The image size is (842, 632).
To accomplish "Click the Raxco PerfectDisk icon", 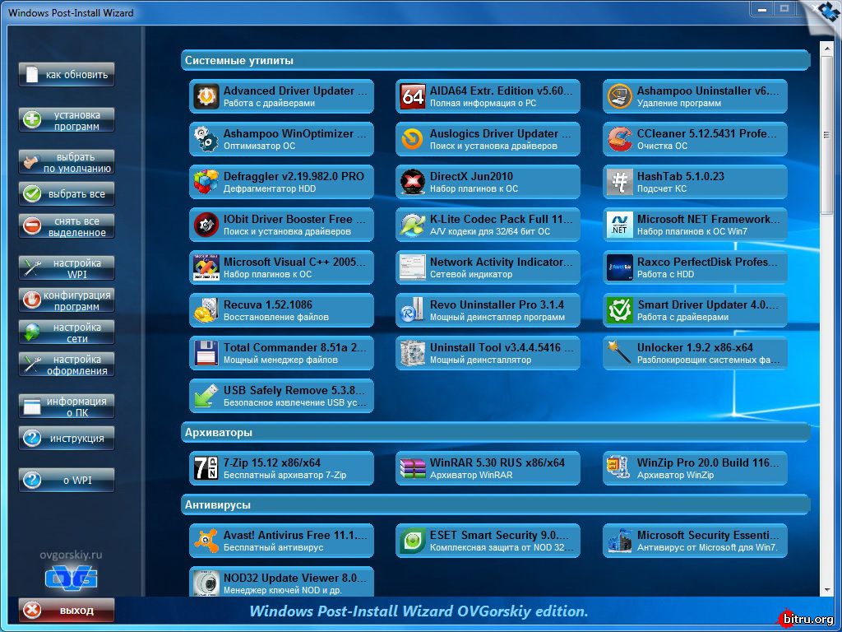I will tap(620, 267).
